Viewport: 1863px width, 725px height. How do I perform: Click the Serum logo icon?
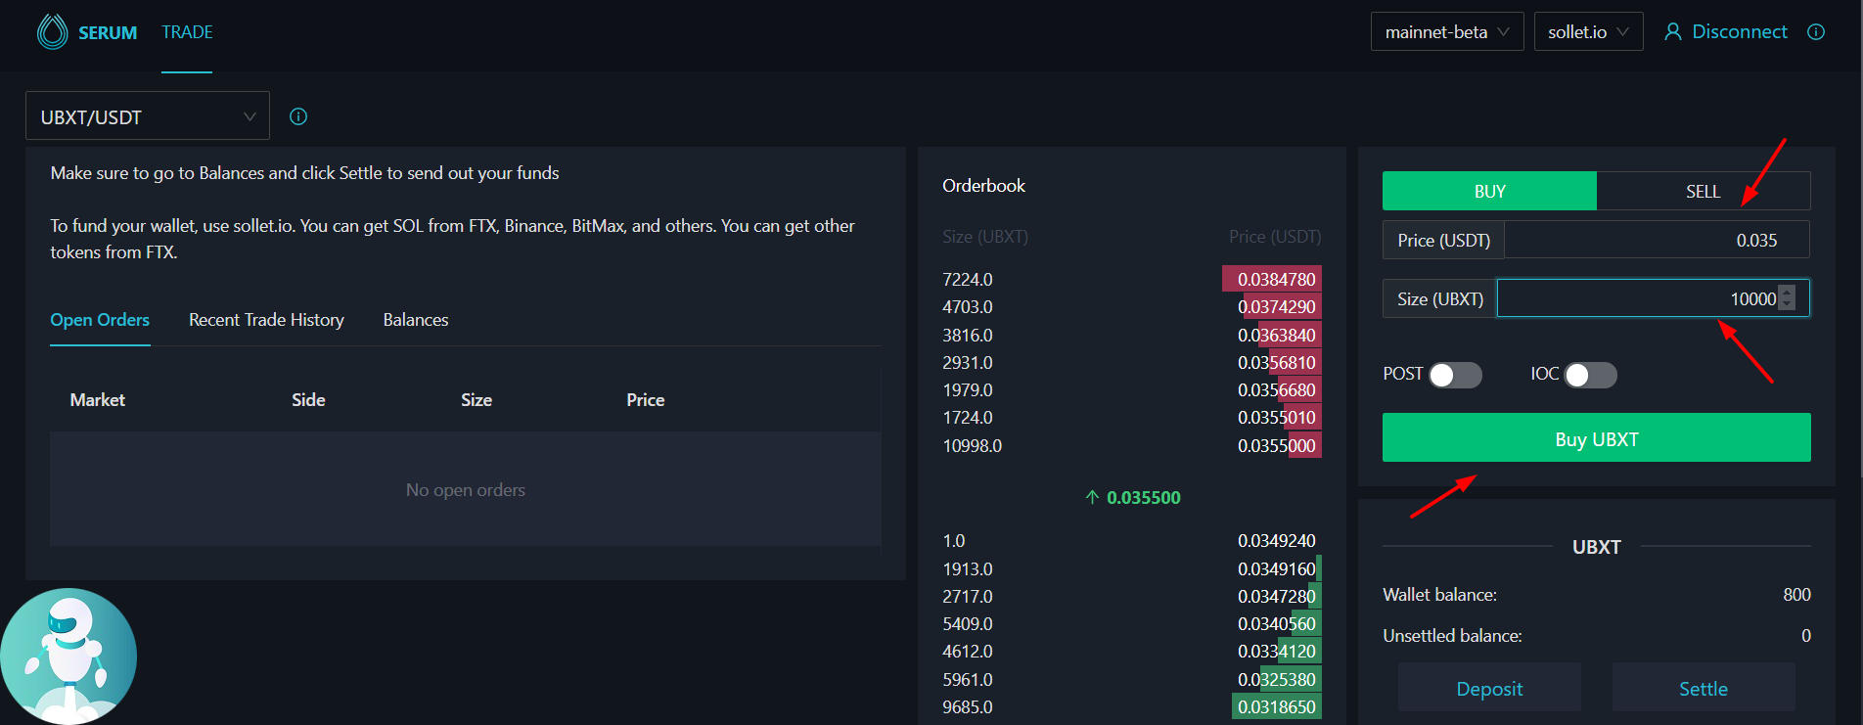[52, 32]
